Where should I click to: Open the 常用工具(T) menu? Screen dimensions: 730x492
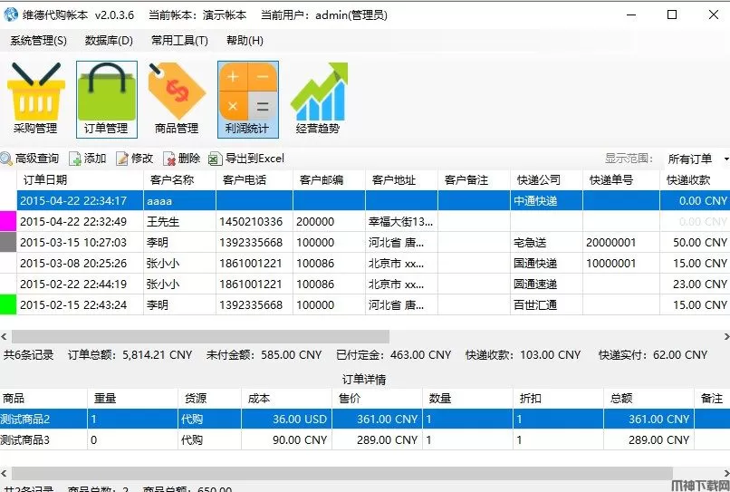click(179, 41)
